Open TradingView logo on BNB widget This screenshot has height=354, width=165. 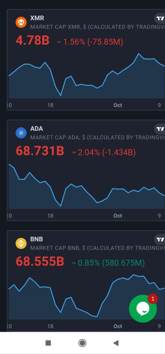click(160, 240)
